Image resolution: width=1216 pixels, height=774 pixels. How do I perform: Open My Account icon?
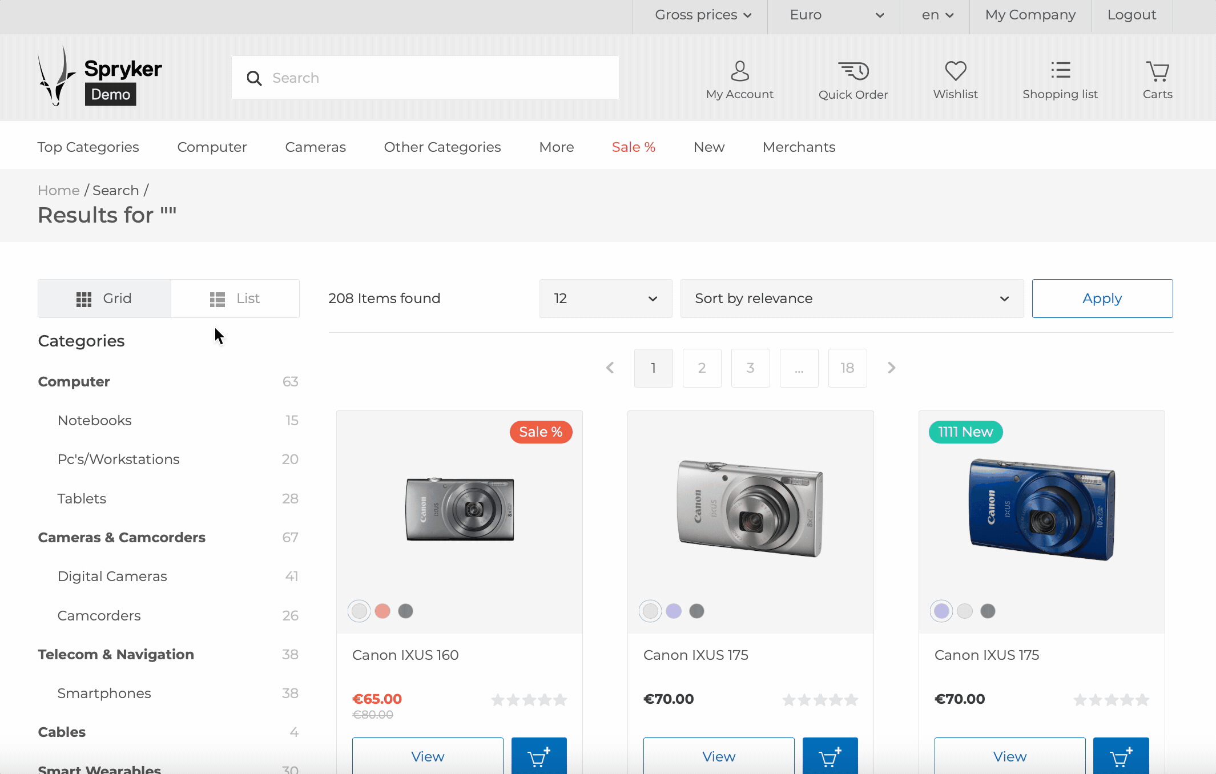pyautogui.click(x=739, y=80)
